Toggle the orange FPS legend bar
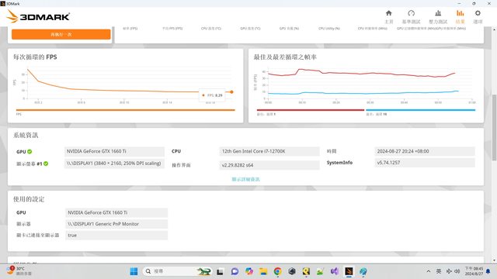 pos(126,110)
